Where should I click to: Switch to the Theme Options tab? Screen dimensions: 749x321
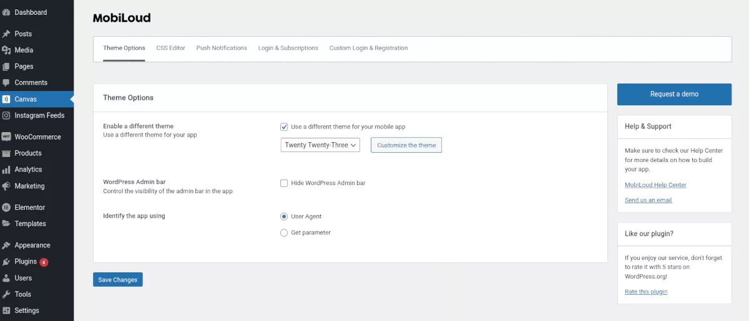pyautogui.click(x=124, y=48)
